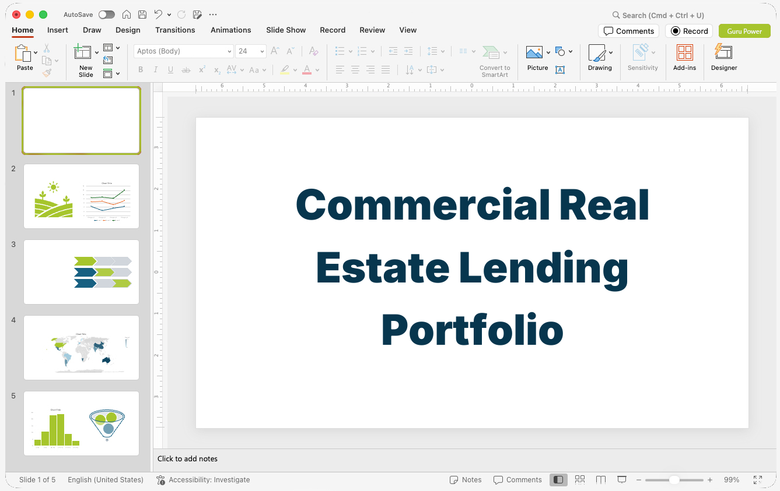Select the Format Painter brush icon
Screen dimensions: 780x491
[47, 73]
